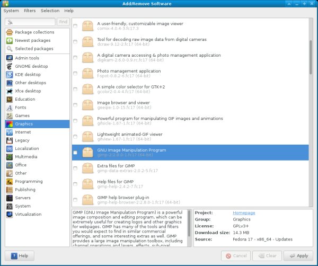Open the Servers category icon
Image resolution: width=318 pixels, height=266 pixels.
click(x=10, y=198)
